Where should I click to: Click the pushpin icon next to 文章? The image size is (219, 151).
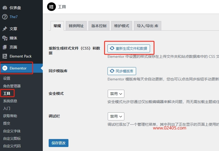point(5,29)
